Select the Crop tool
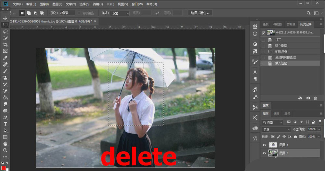This screenshot has height=171, width=325. click(5, 45)
